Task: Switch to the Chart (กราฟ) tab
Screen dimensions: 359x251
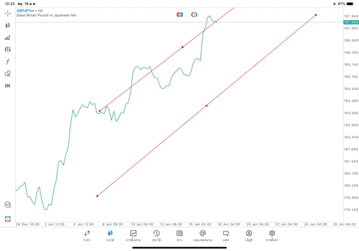Action: coord(110,235)
